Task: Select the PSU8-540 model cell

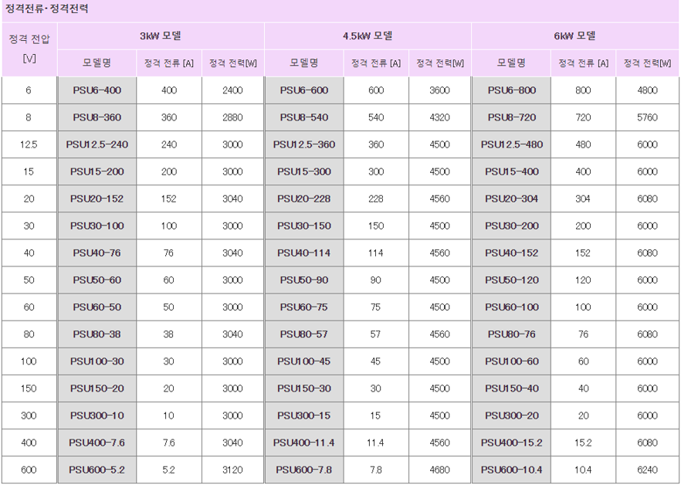Action: click(x=304, y=117)
